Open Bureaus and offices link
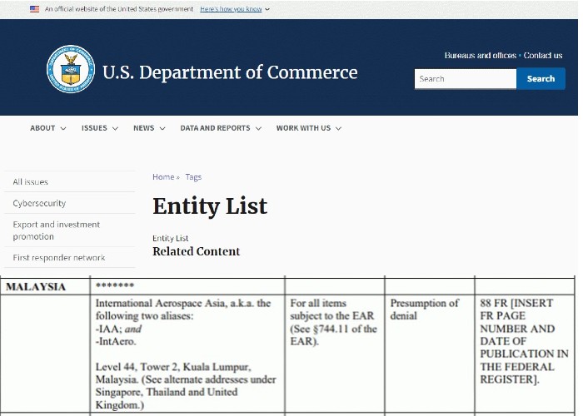583x416 pixels. 480,56
